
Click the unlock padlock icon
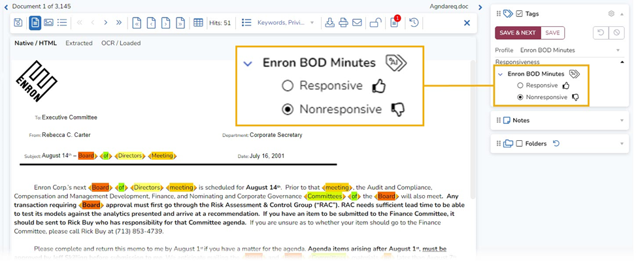376,23
